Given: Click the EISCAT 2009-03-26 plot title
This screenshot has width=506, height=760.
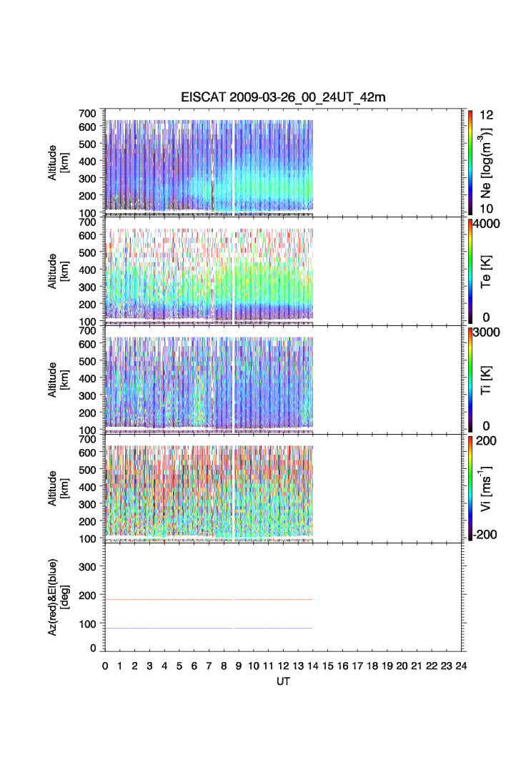Looking at the screenshot, I should pyautogui.click(x=283, y=98).
